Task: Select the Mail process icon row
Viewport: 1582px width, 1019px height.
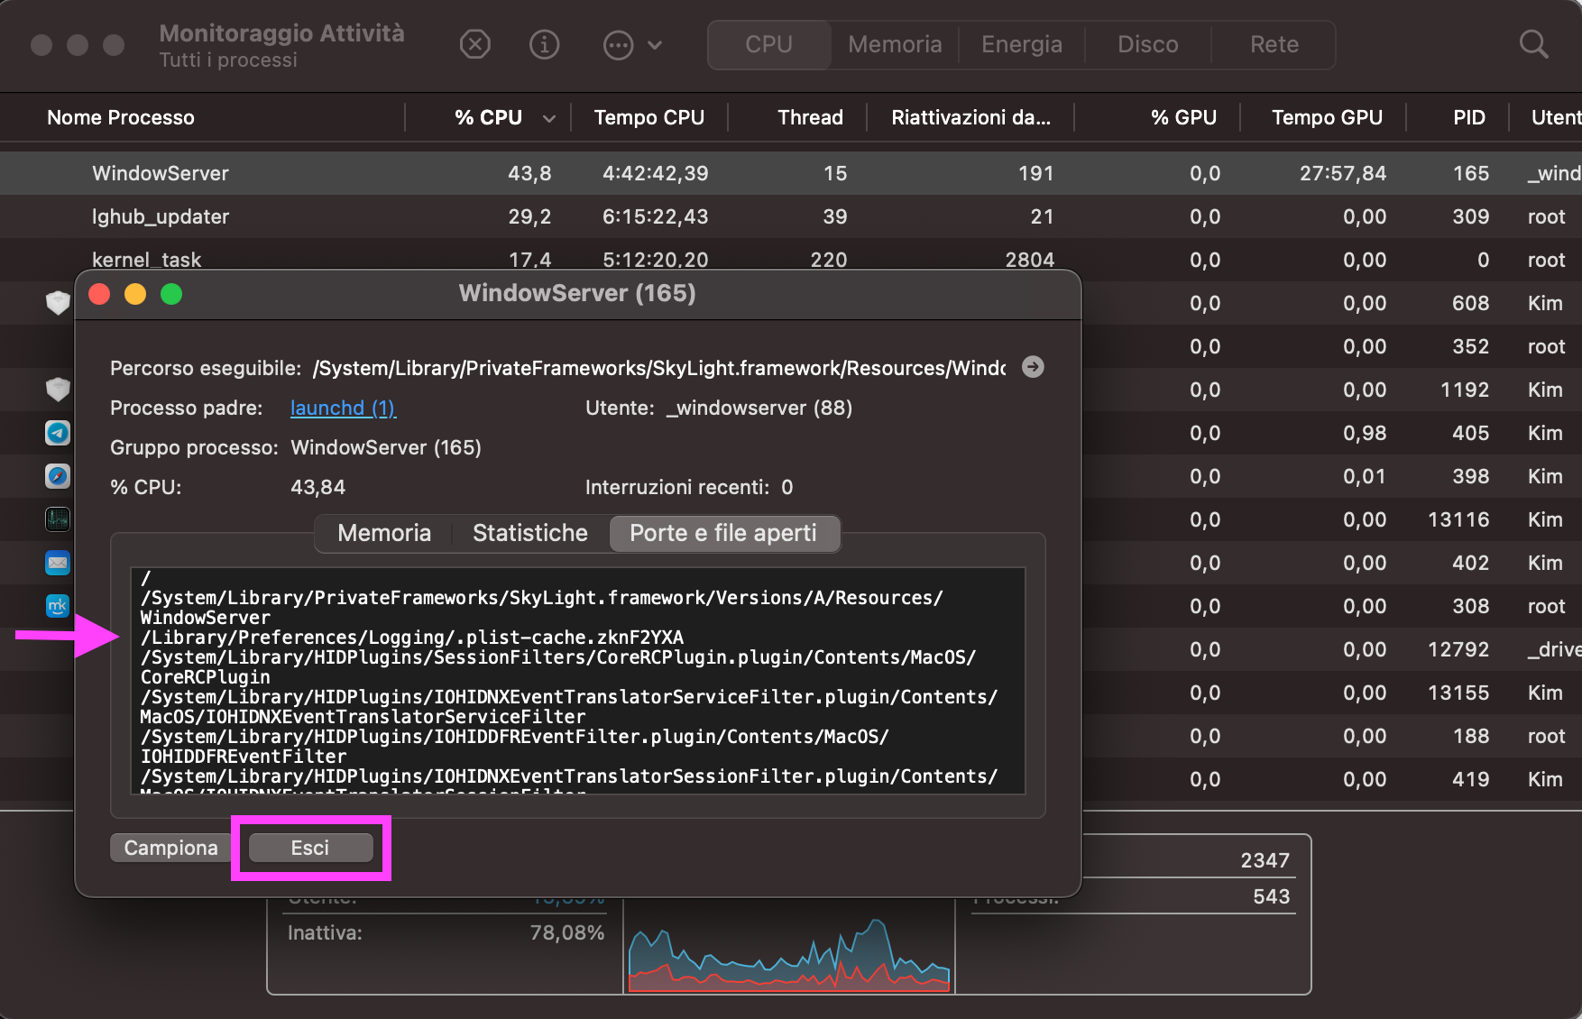Action: coord(58,563)
